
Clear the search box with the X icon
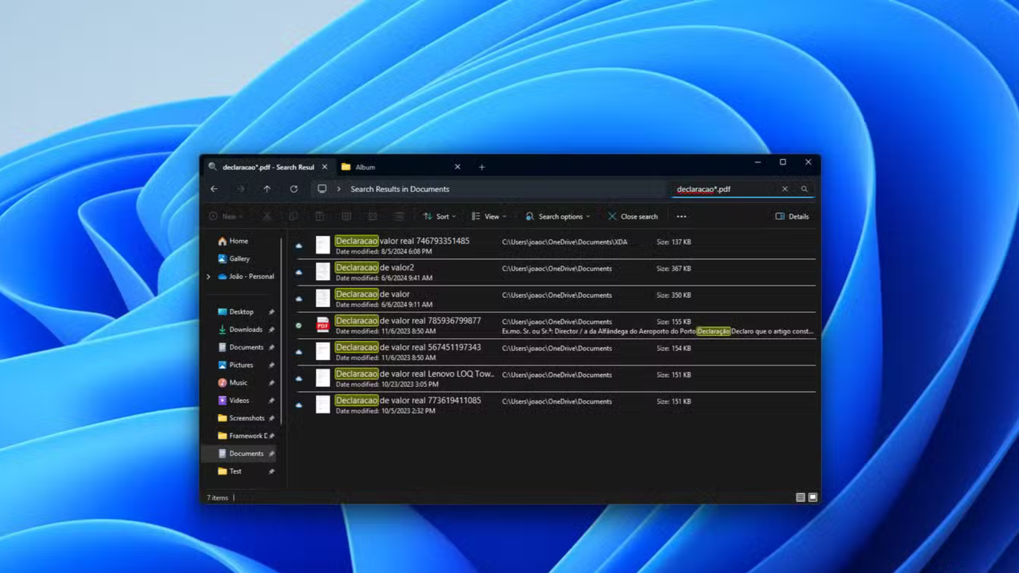click(784, 189)
